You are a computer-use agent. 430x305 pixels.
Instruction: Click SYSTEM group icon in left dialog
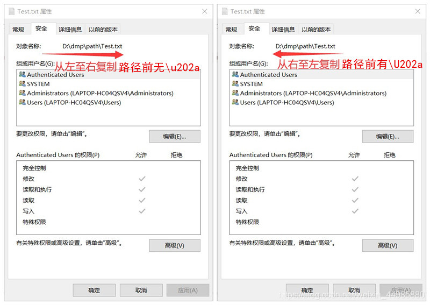pos(22,84)
